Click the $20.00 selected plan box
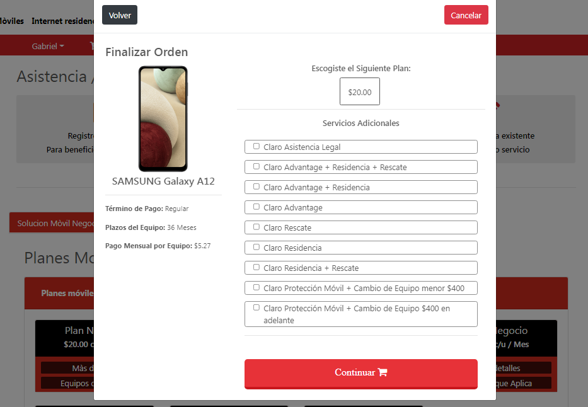The image size is (588, 407). [360, 91]
